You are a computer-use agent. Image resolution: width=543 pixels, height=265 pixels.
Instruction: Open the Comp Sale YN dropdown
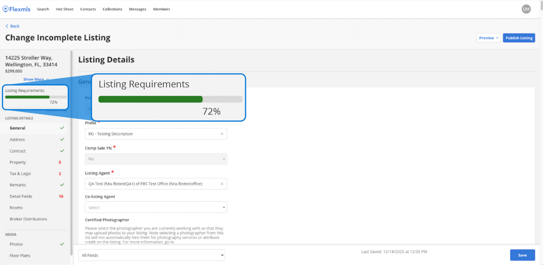(156, 159)
